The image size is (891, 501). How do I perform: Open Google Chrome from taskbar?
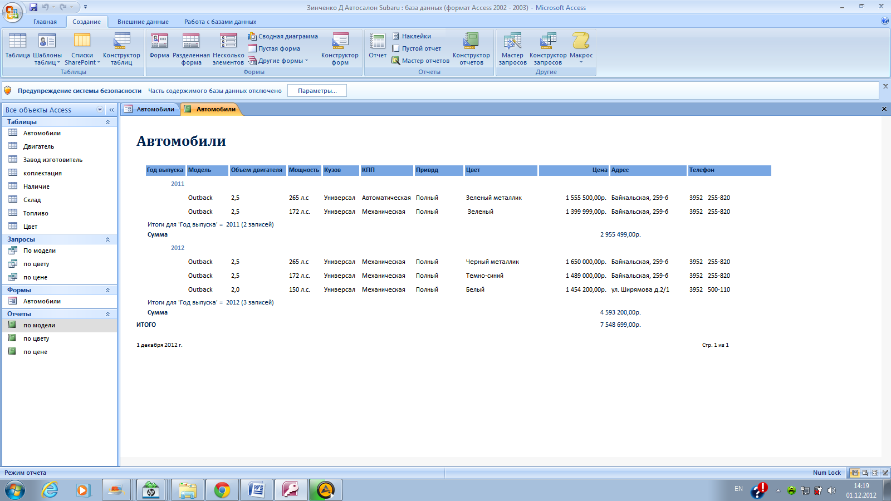pyautogui.click(x=222, y=490)
